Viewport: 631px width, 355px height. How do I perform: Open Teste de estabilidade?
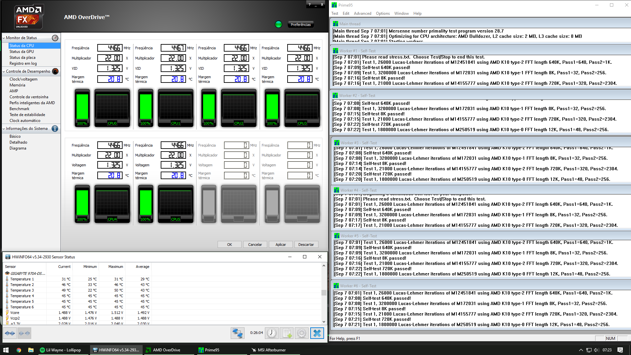(x=27, y=115)
